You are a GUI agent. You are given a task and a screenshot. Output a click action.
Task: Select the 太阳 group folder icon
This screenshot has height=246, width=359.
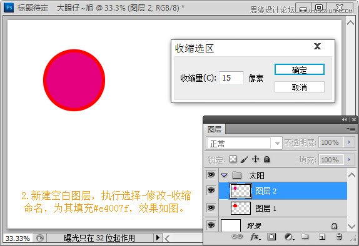[237, 175]
